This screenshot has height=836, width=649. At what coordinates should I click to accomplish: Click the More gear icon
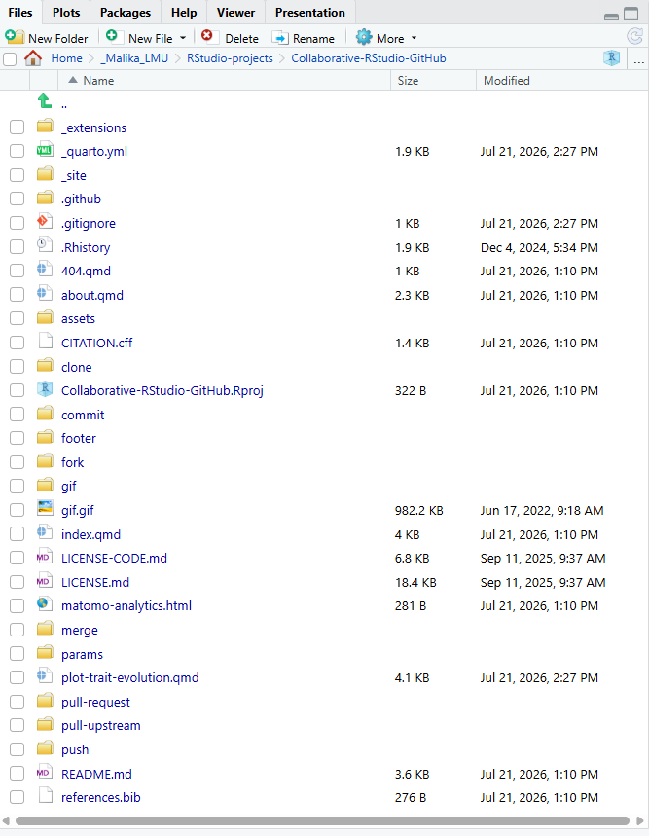pyautogui.click(x=364, y=37)
